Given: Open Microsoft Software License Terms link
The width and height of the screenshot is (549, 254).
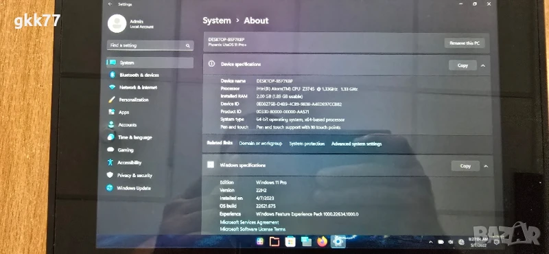Looking at the screenshot, I should (253, 229).
